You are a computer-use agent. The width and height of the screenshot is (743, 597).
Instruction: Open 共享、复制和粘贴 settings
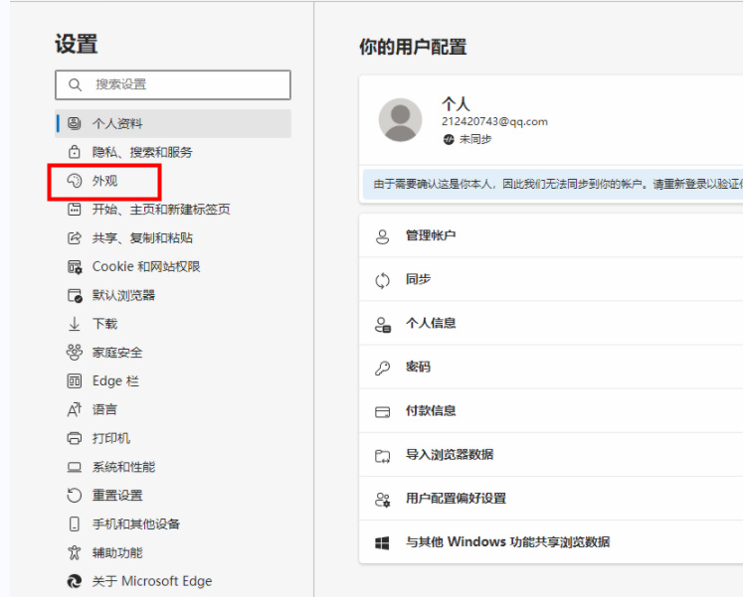[x=173, y=238]
